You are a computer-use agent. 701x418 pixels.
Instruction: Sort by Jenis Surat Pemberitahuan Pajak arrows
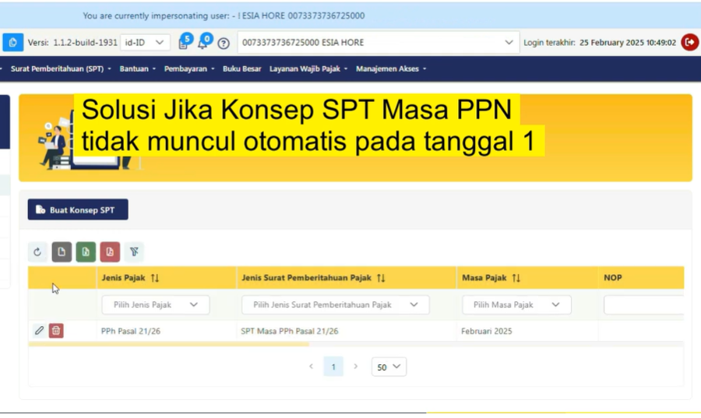pos(381,278)
